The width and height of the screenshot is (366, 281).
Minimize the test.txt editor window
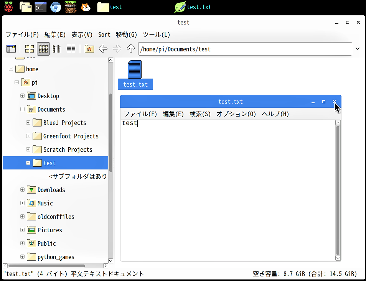313,102
